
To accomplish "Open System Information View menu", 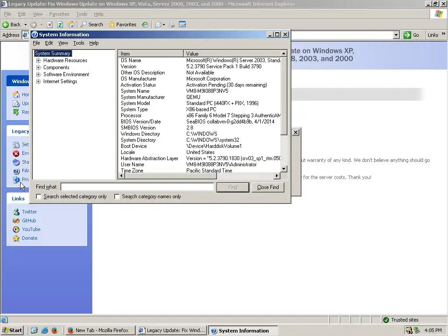I will click(63, 43).
